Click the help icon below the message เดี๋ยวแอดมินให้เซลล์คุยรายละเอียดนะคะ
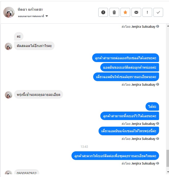This screenshot has height=177, width=169. [x=158, y=84]
